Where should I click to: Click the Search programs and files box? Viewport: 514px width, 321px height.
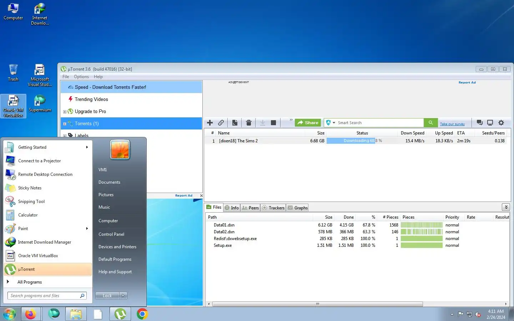pyautogui.click(x=47, y=296)
